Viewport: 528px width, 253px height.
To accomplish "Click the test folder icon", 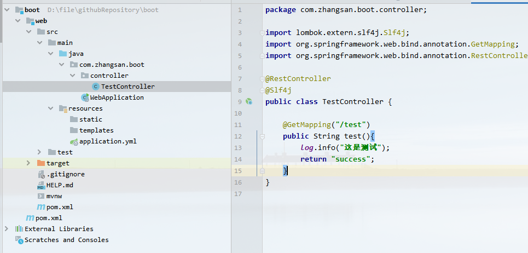I will [x=52, y=152].
